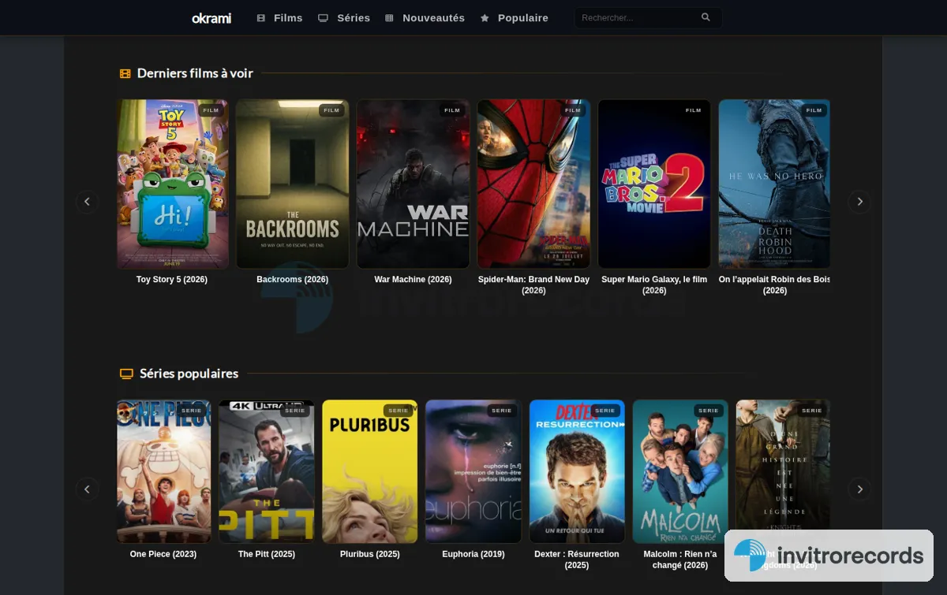
Task: Open the One Piece series poster
Action: coord(163,471)
